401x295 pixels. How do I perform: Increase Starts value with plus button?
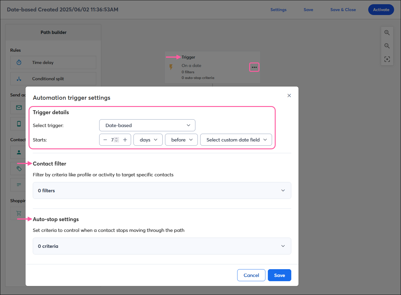(125, 140)
